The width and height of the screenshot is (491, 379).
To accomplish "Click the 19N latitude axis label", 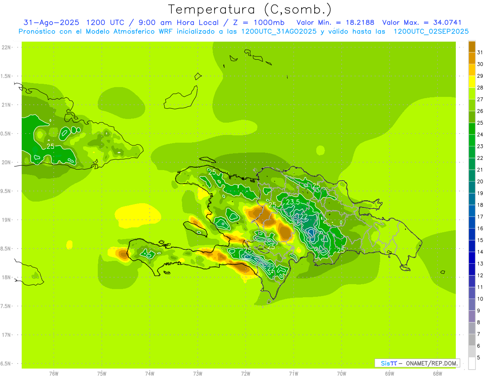I will [x=6, y=220].
